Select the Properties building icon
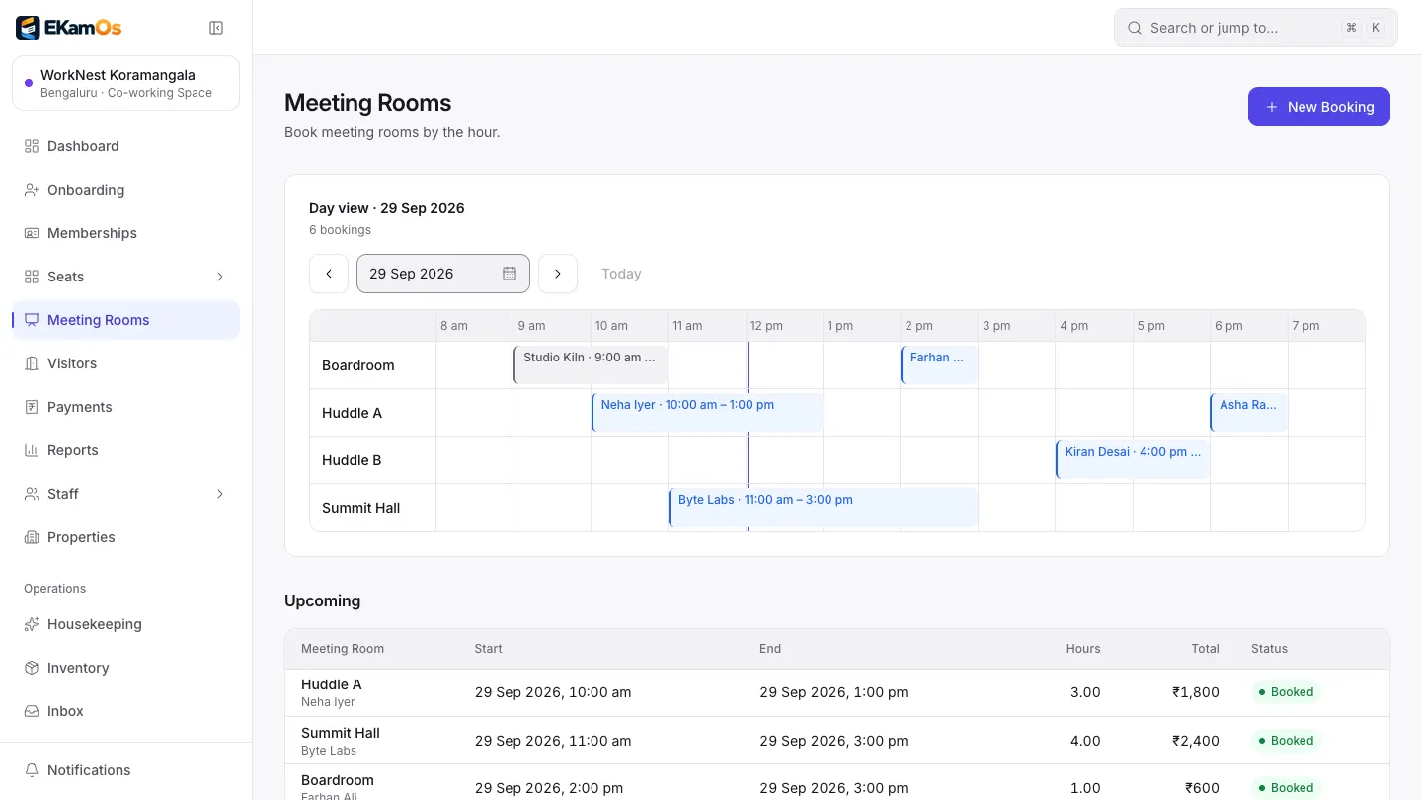The height and width of the screenshot is (800, 1422). pos(32,537)
